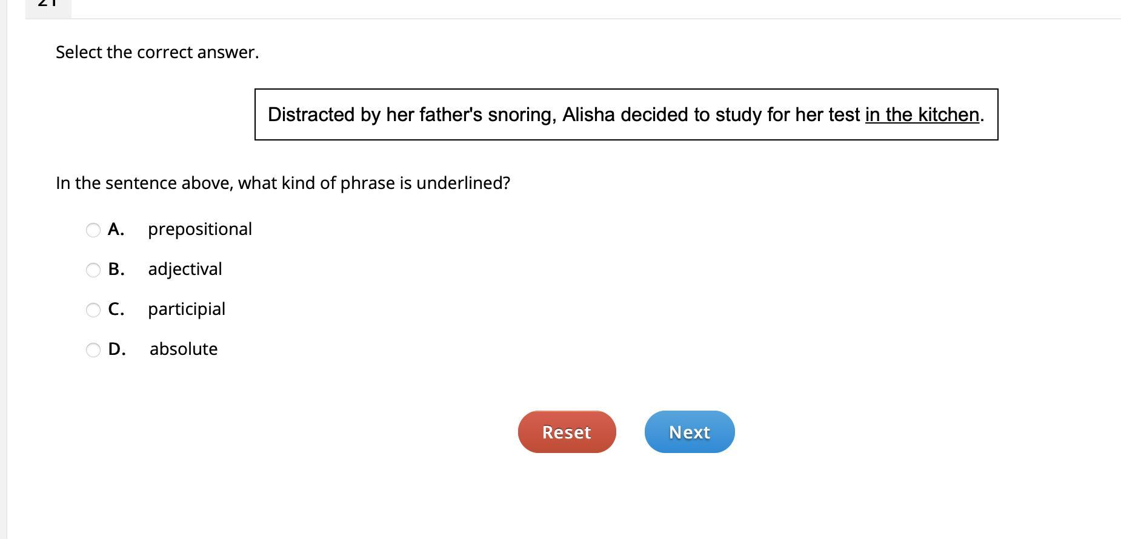Click the 'prepositional' answer text

point(199,230)
